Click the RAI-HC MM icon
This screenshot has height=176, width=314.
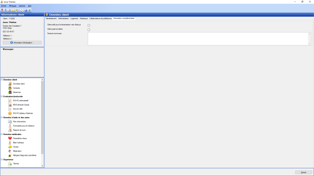tap(10, 109)
